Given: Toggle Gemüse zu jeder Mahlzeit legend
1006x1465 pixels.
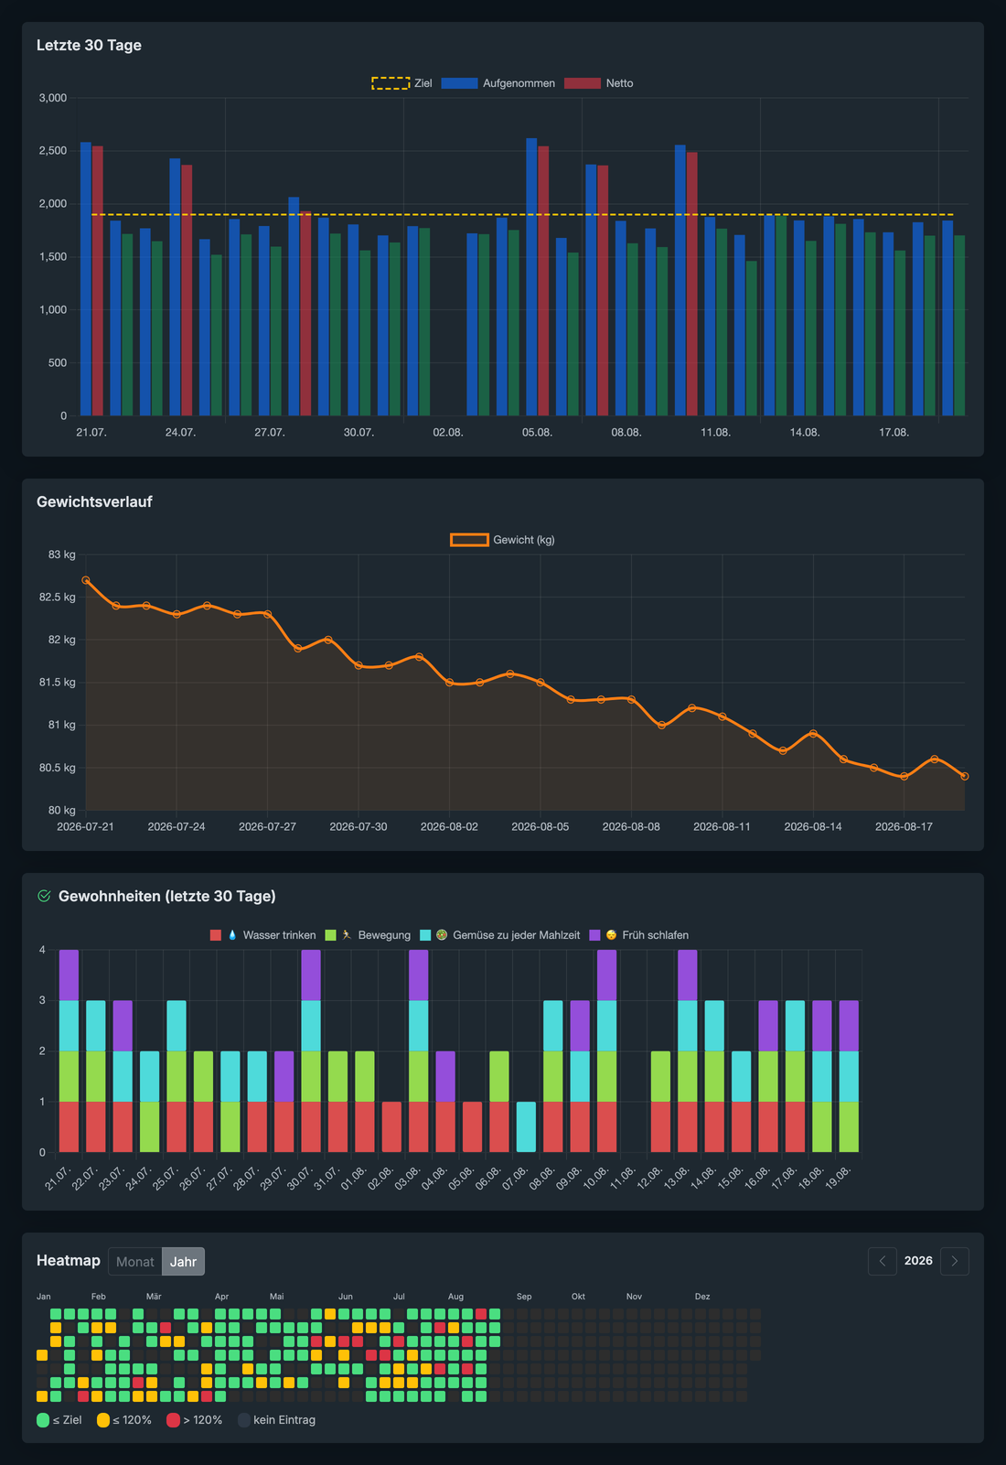Looking at the screenshot, I should coord(499,935).
